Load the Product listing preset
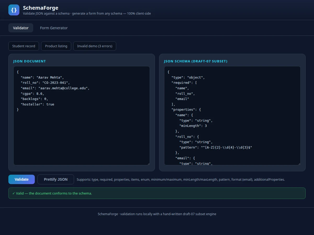314x235 pixels. coord(56,46)
